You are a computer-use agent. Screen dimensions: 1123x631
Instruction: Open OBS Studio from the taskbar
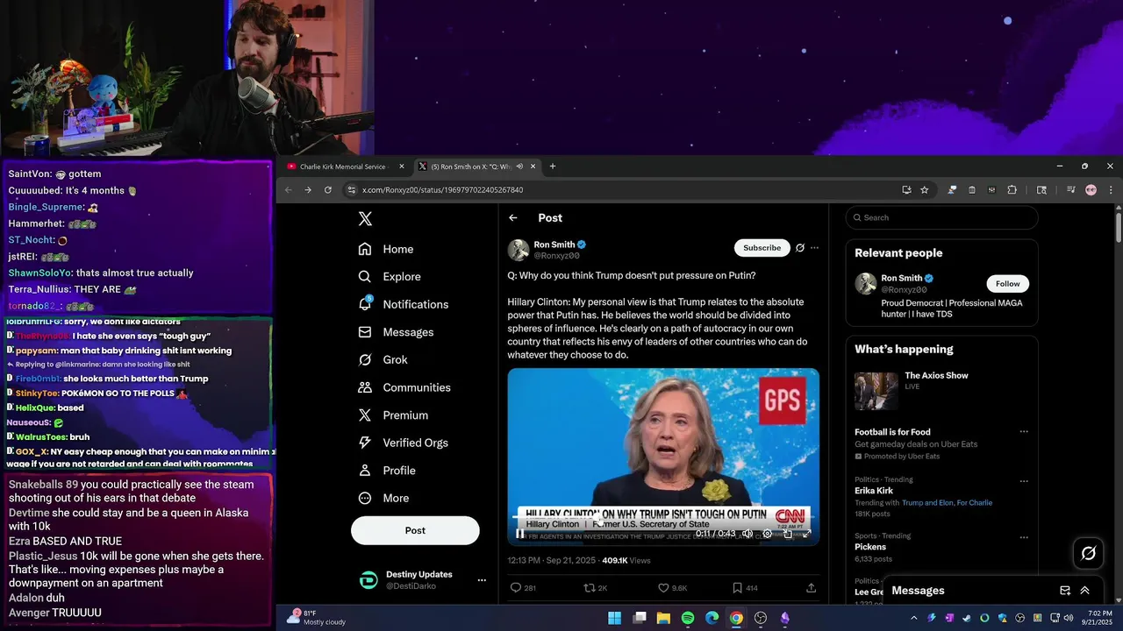[761, 618]
